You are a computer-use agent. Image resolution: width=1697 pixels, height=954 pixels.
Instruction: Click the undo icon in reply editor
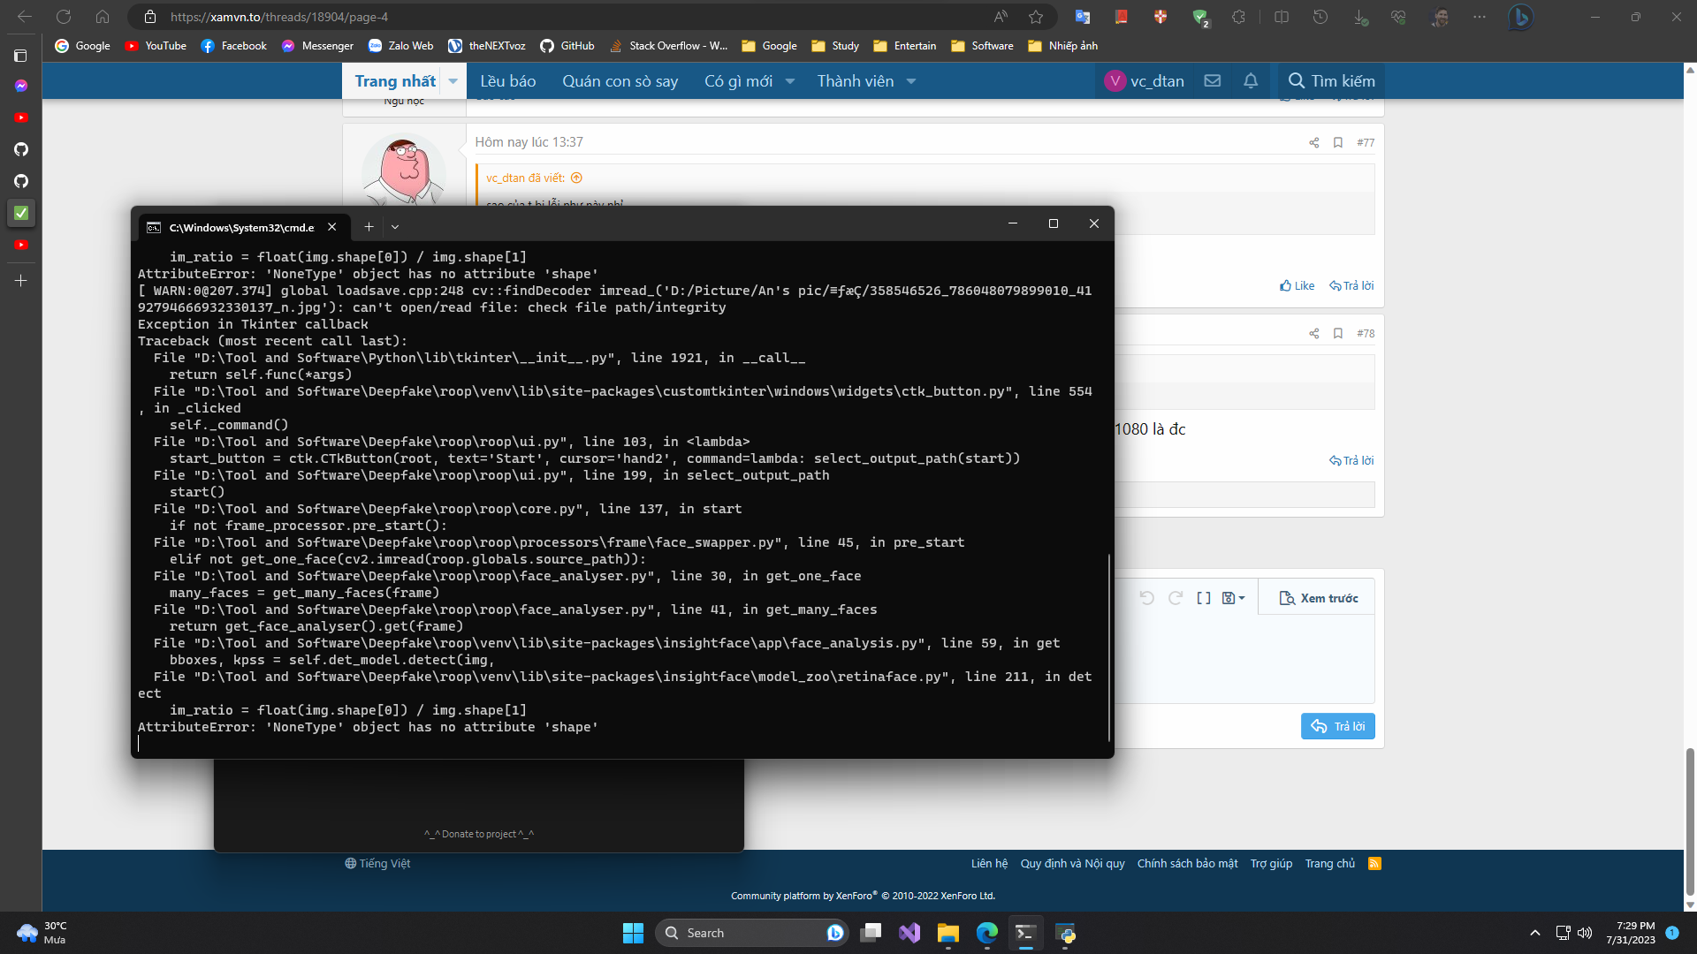tap(1146, 598)
